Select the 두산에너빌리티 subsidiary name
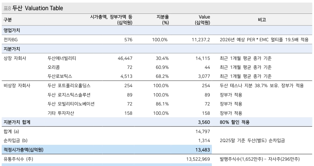 point(62,58)
